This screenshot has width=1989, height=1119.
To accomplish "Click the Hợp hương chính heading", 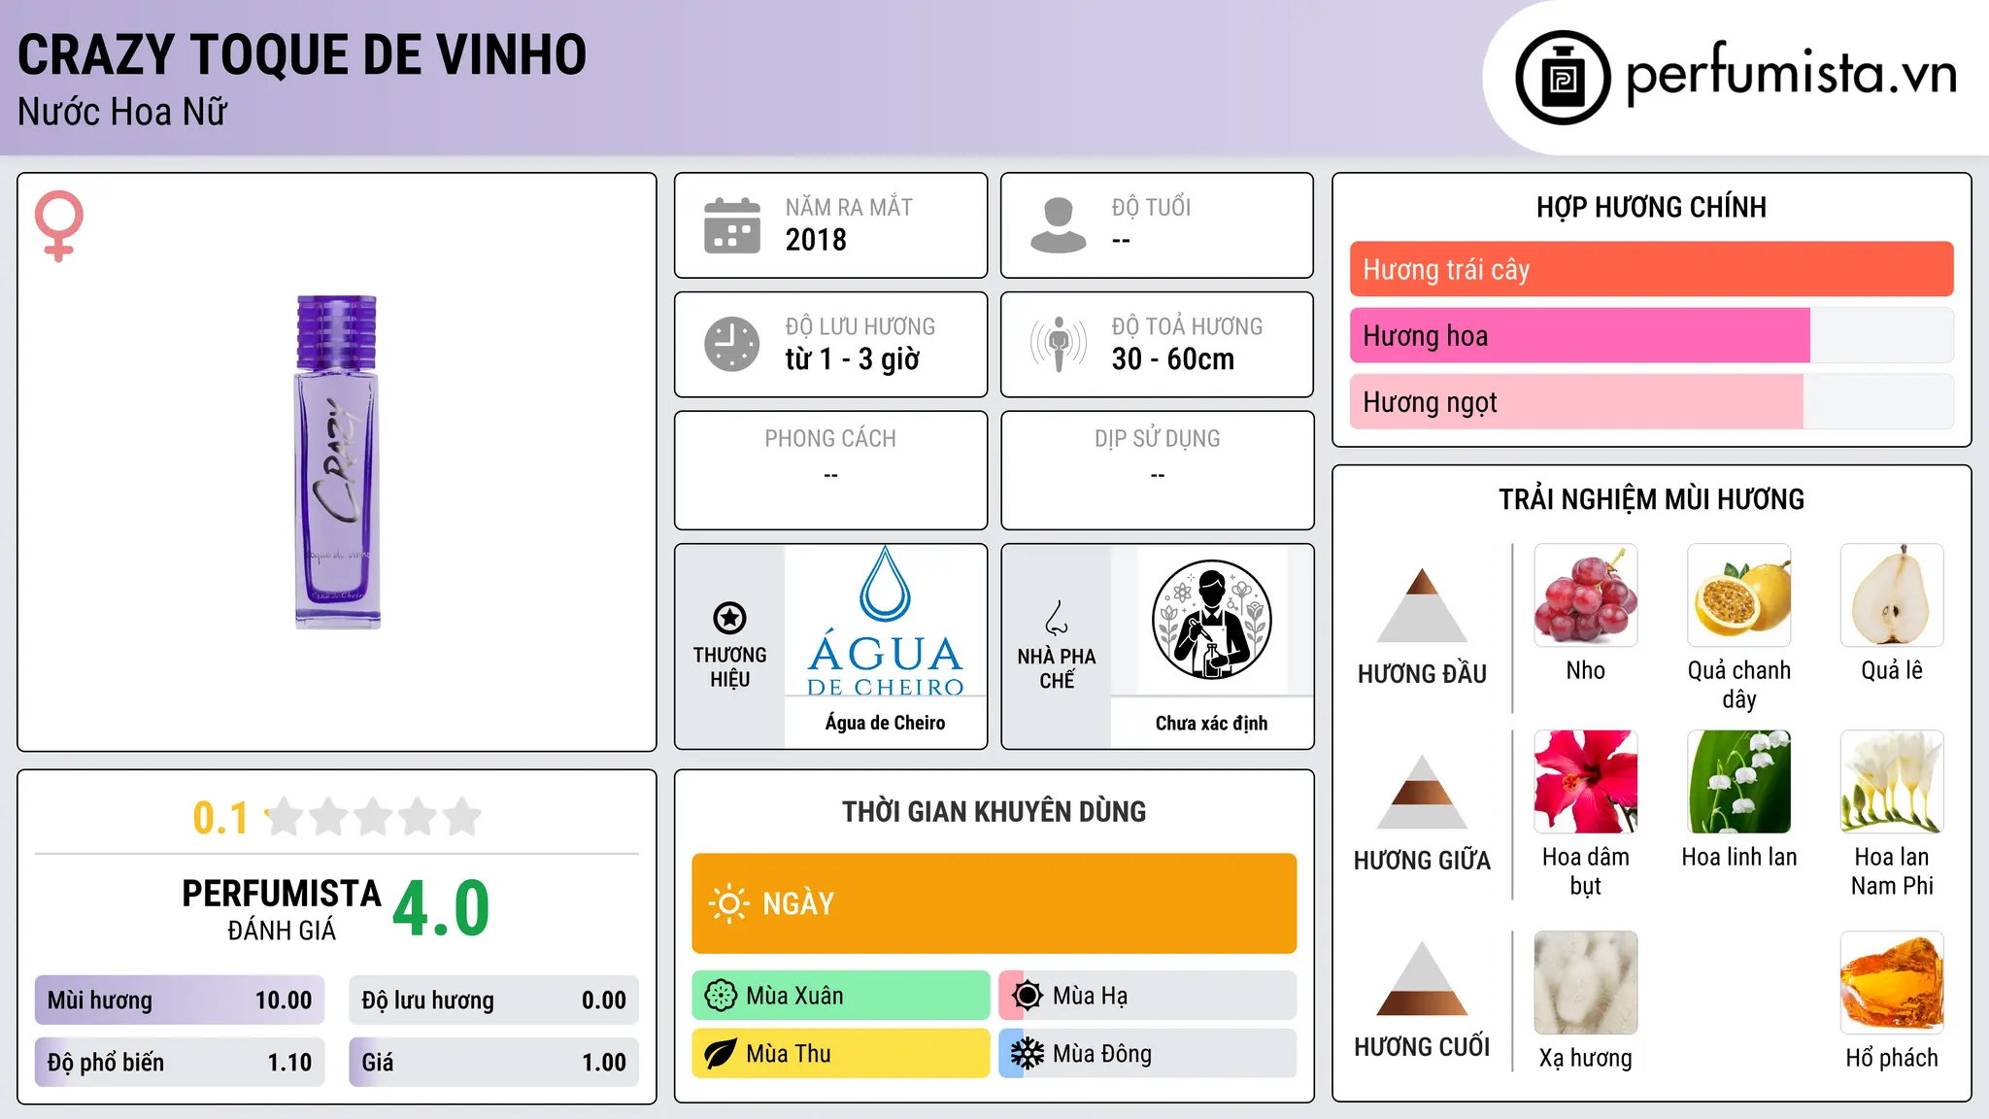I will click(1651, 207).
